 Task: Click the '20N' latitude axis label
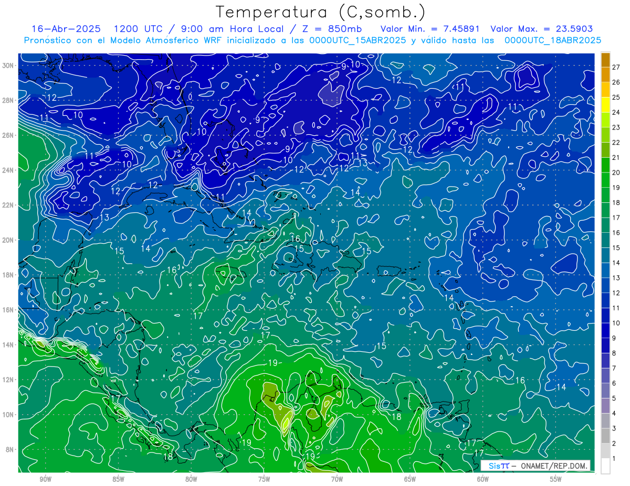[9, 240]
